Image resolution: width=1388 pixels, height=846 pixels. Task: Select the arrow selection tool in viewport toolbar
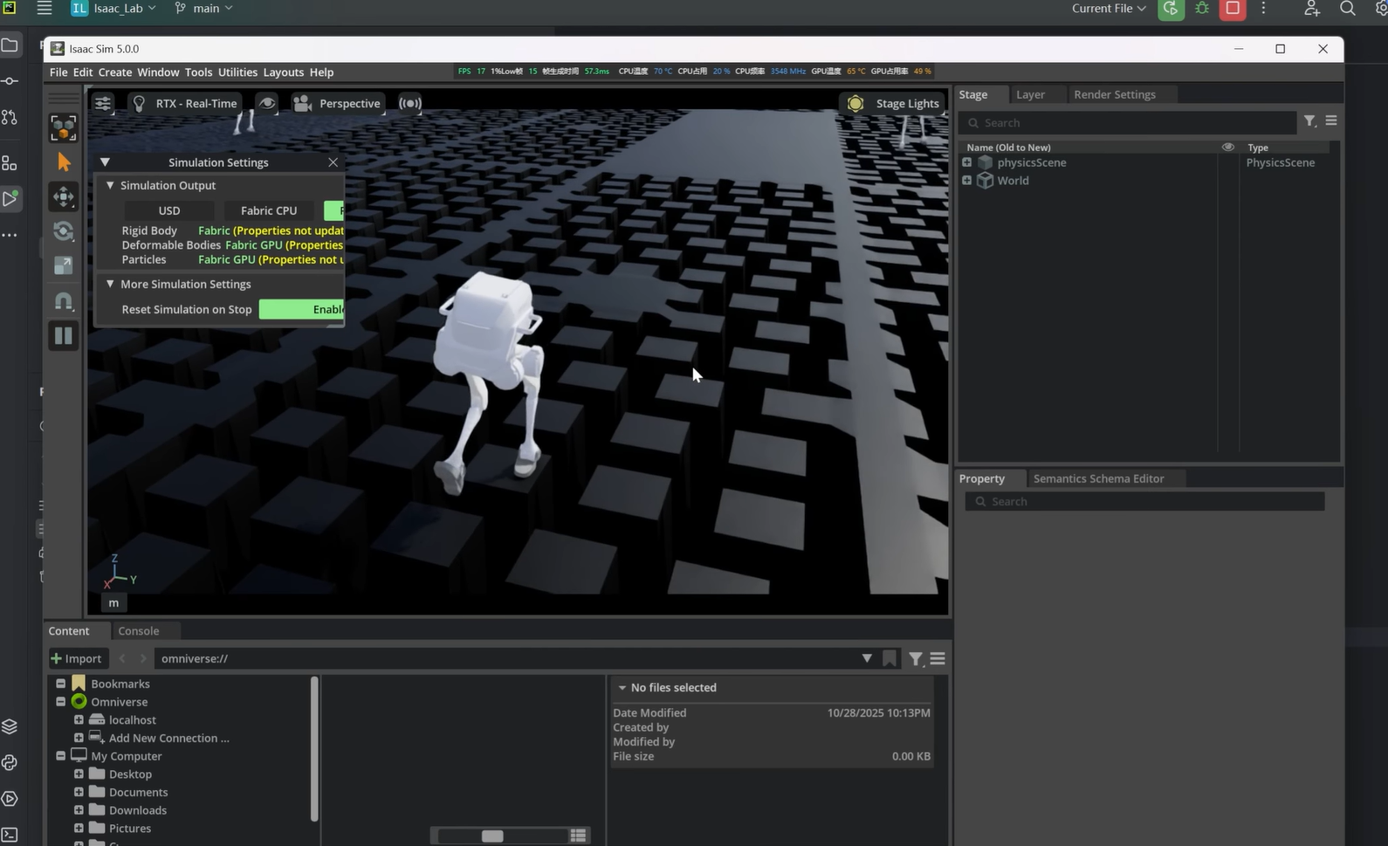64,162
